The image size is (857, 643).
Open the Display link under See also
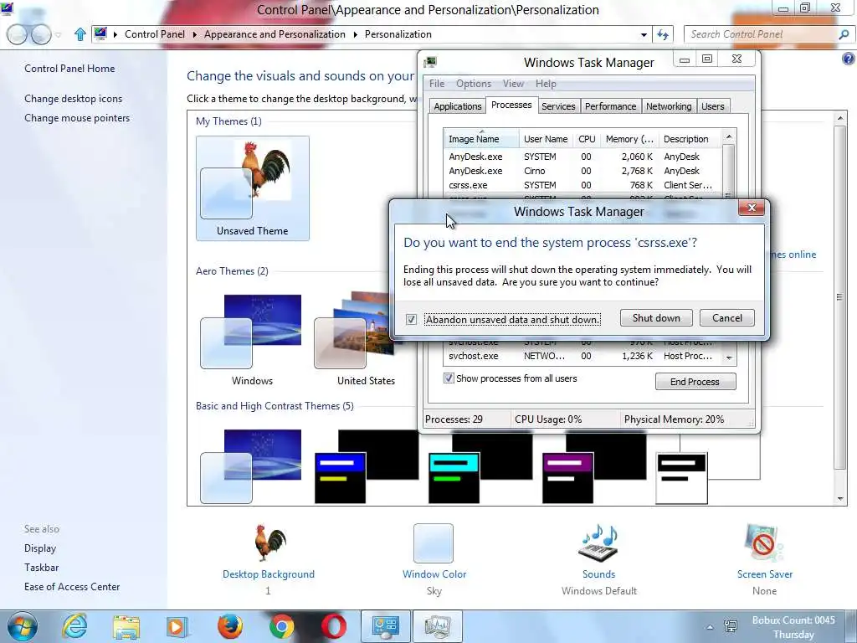point(40,548)
